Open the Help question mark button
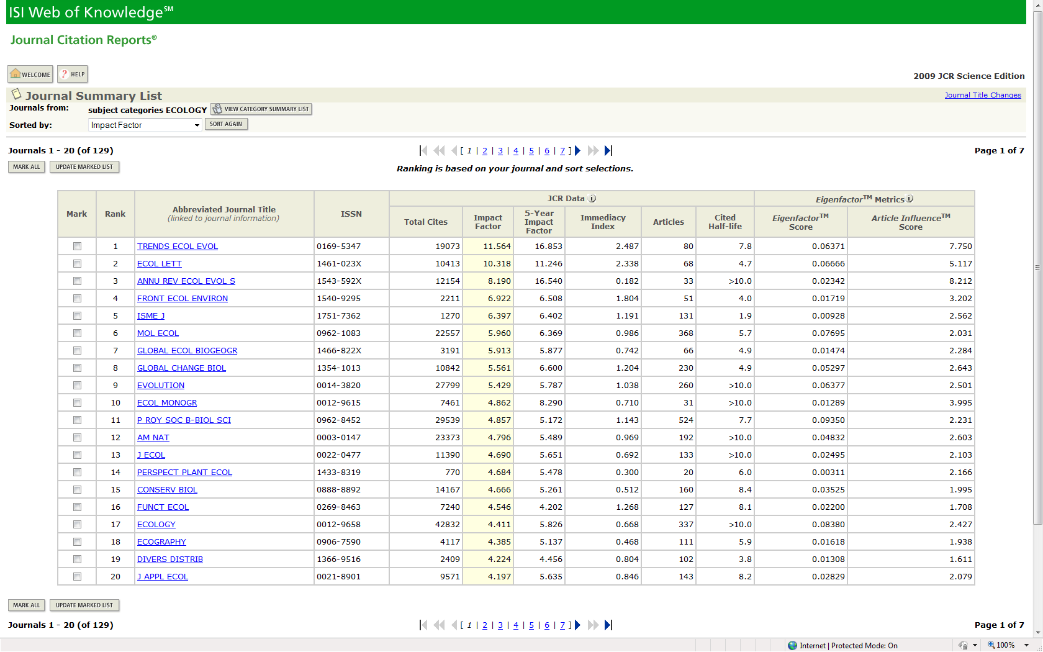 pos(72,74)
